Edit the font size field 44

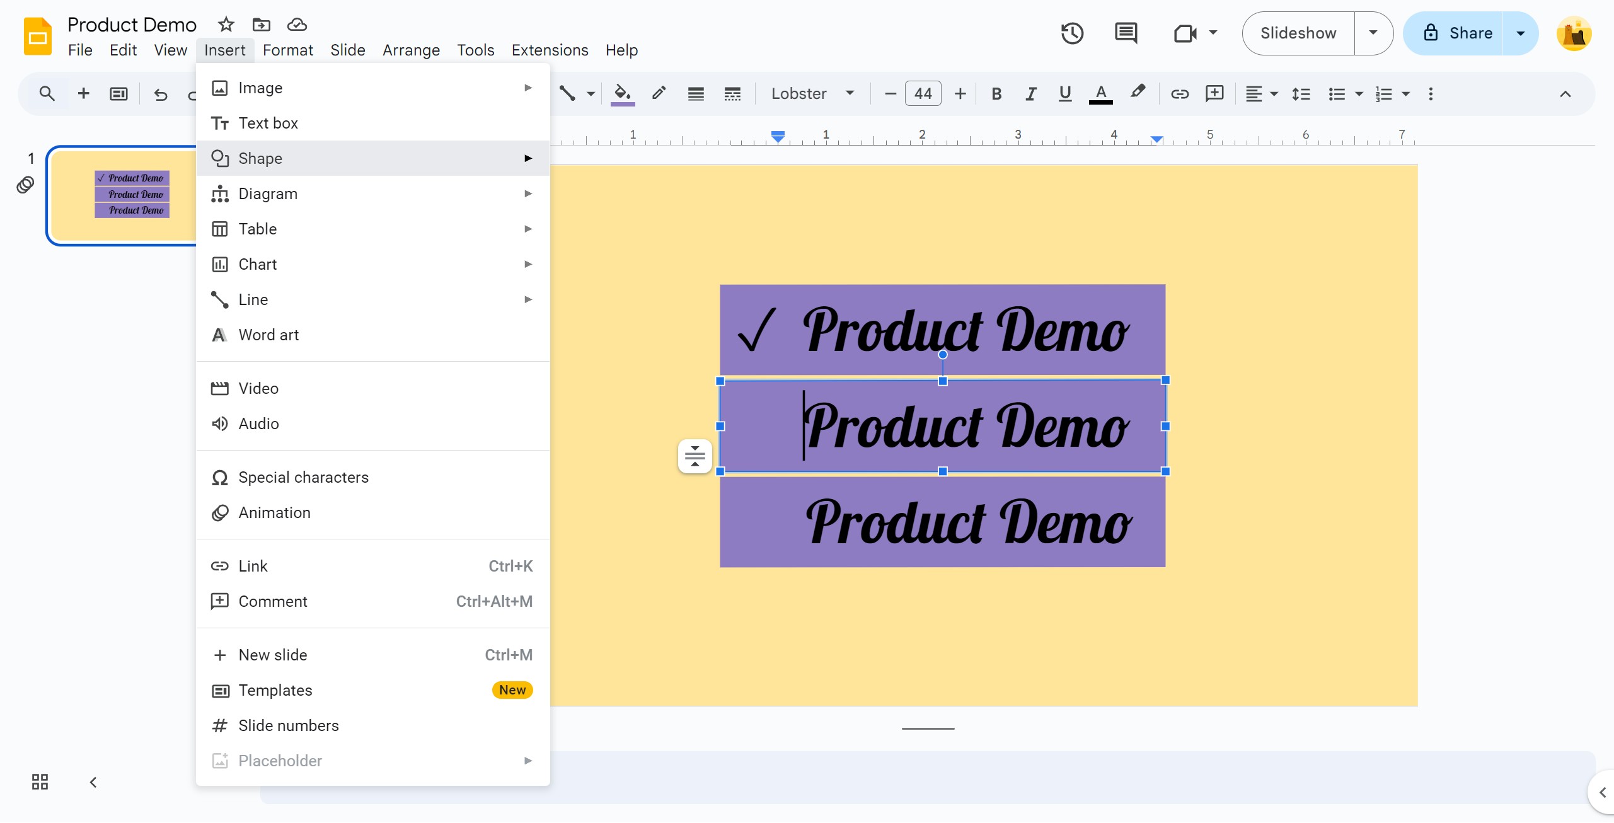coord(923,94)
